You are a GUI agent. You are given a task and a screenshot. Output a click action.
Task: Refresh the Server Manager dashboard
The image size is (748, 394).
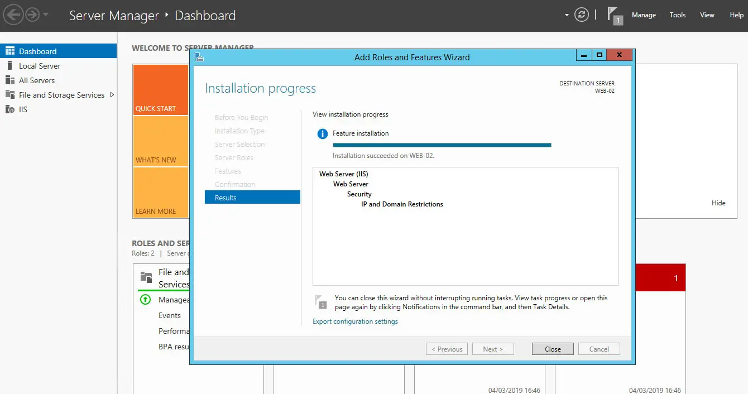point(582,15)
